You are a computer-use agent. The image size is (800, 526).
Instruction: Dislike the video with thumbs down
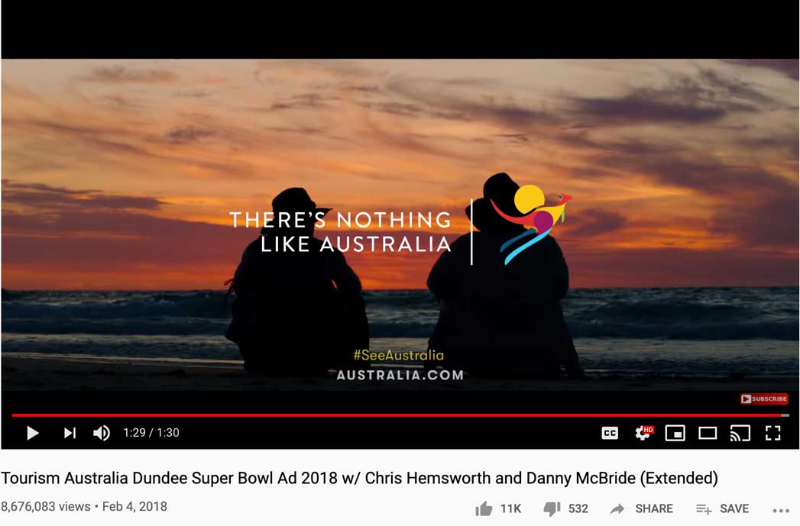[x=552, y=508]
